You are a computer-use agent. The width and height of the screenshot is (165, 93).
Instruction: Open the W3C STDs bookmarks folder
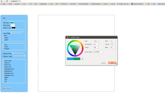[63, 4]
